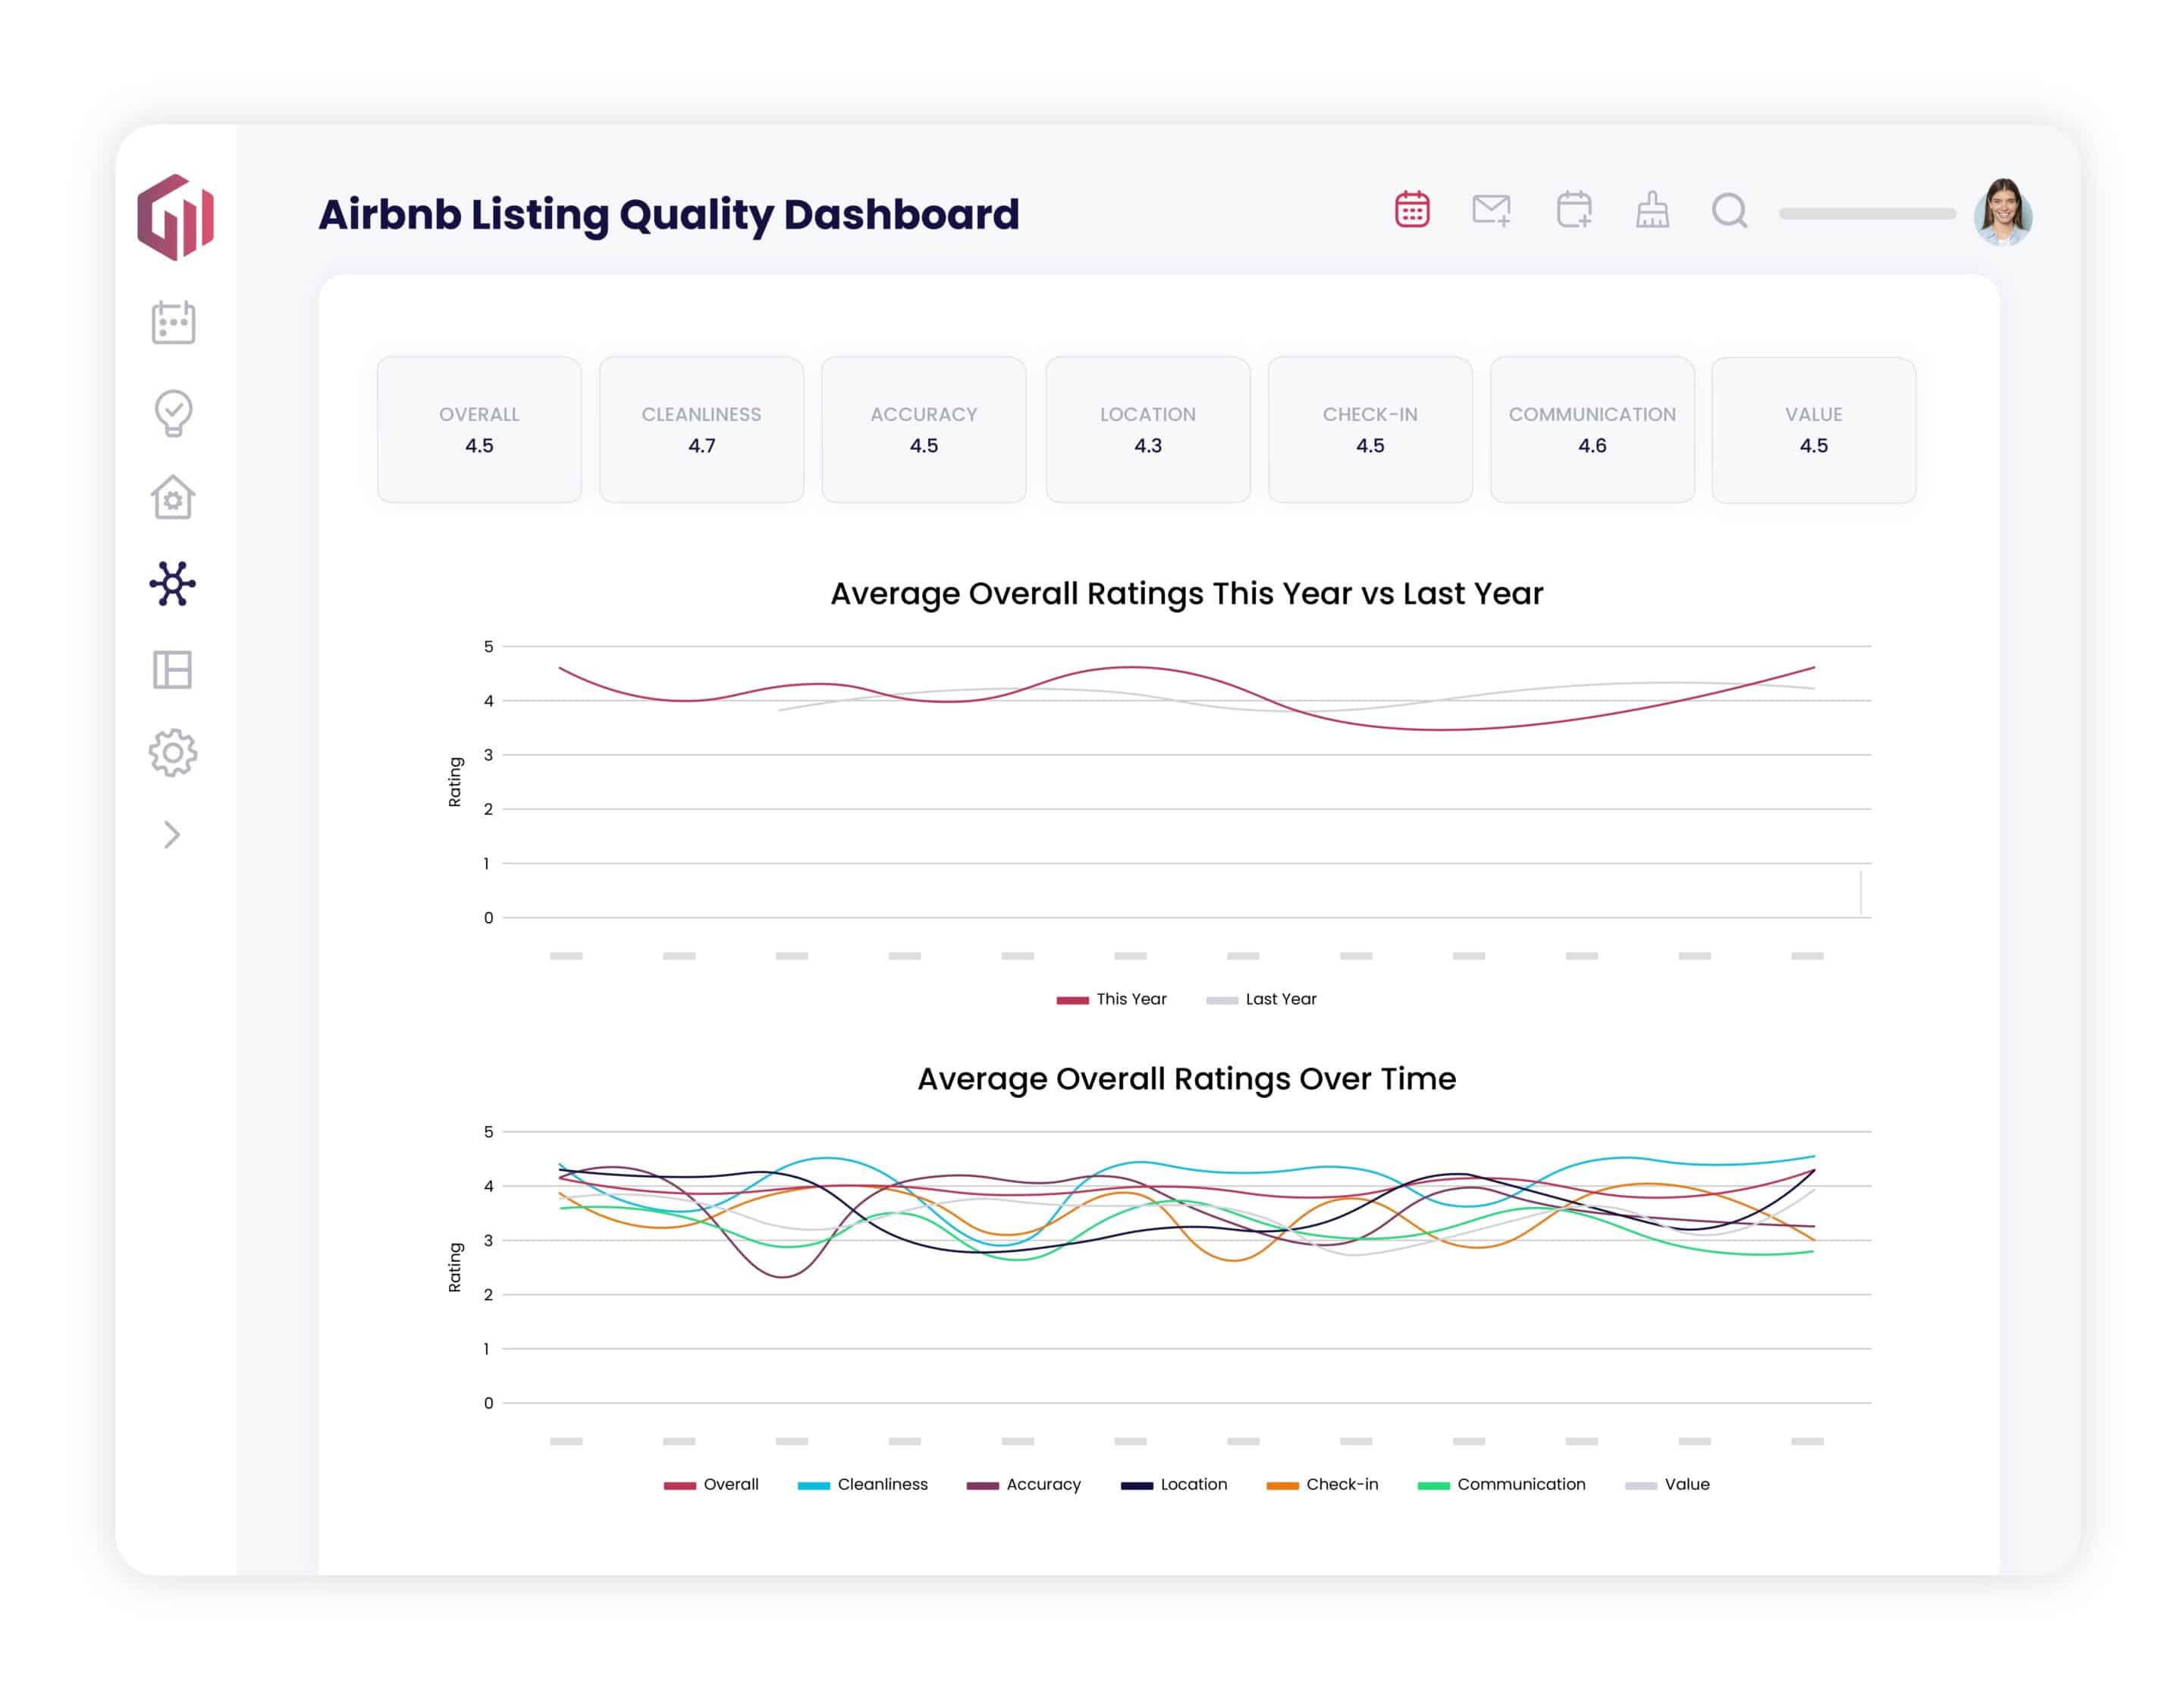Toggle the Communication legend series
The width and height of the screenshot is (2184, 1700).
point(1501,1484)
